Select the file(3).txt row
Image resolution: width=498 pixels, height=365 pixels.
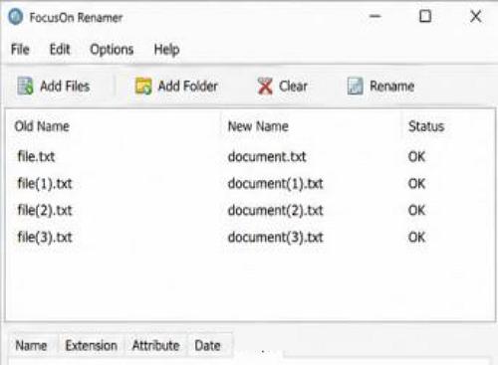(250, 237)
